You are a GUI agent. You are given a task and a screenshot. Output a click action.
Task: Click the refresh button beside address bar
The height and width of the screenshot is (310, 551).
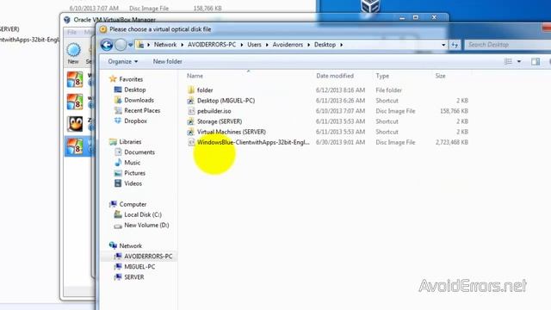tap(455, 45)
